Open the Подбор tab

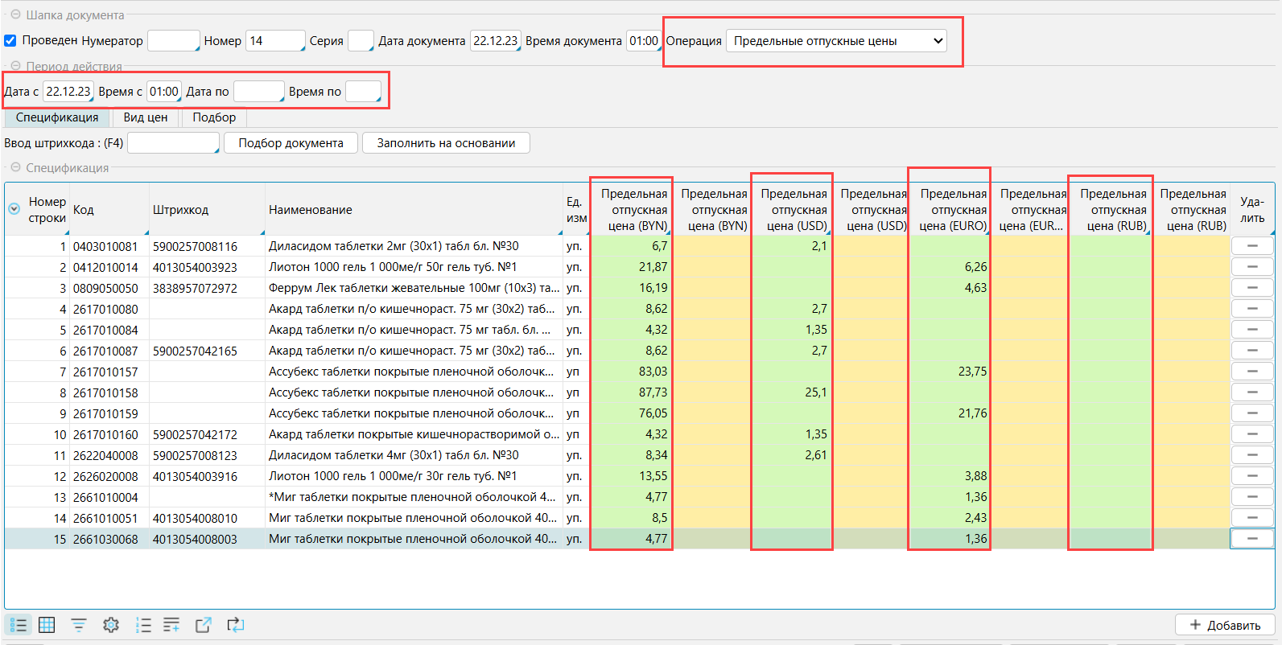(214, 117)
